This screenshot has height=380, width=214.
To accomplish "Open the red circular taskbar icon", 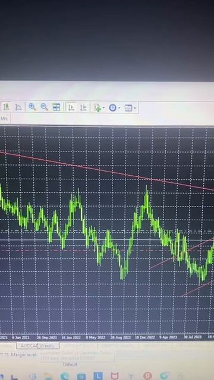I will pyautogui.click(x=147, y=376).
